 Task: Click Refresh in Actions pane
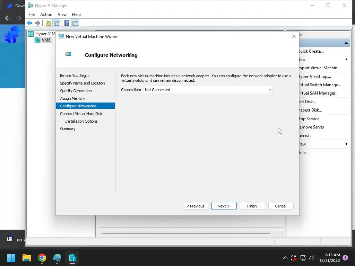(x=305, y=135)
